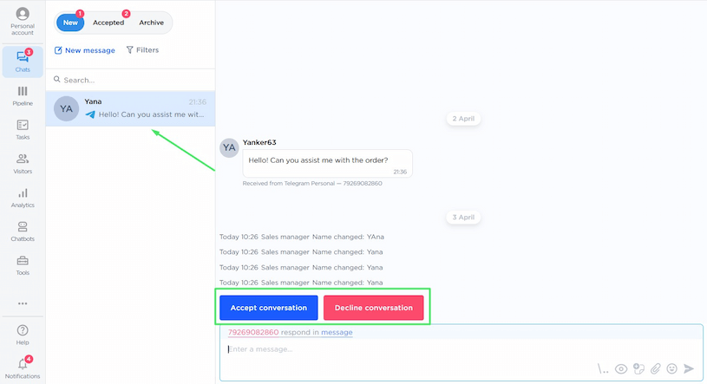
Task: Switch to the Accepted tab
Action: point(108,23)
